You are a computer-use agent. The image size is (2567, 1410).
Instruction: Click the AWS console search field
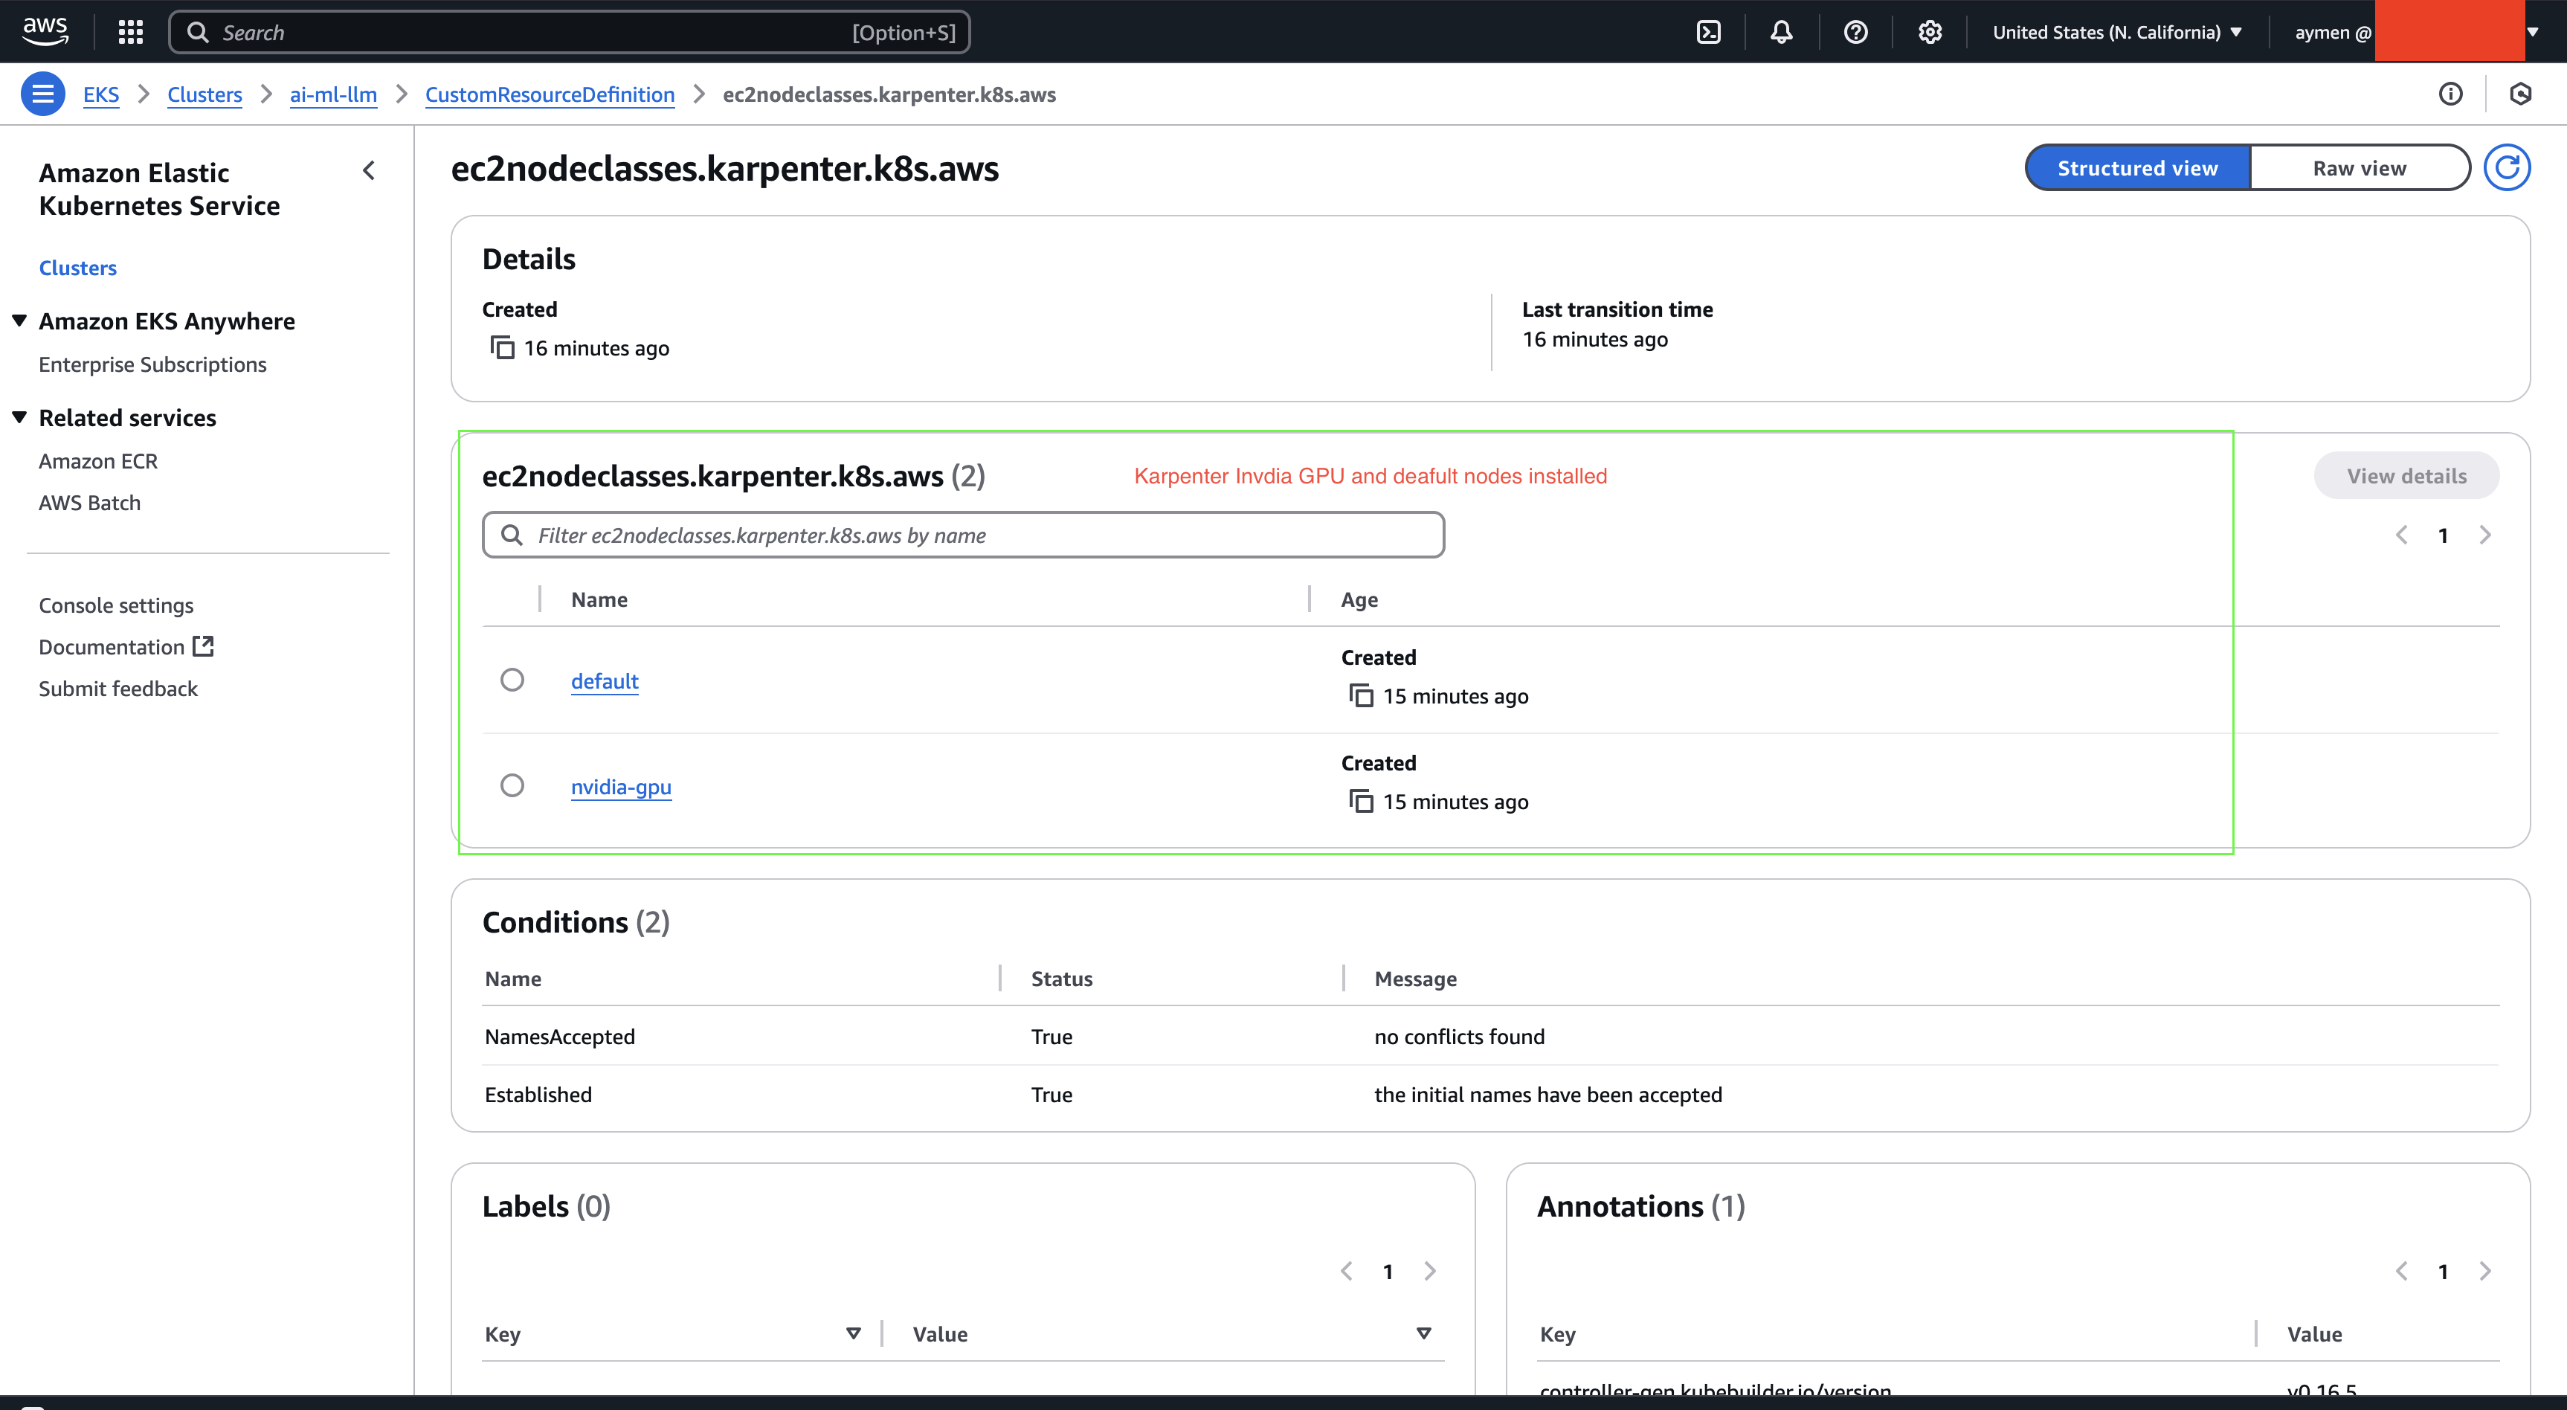[569, 32]
